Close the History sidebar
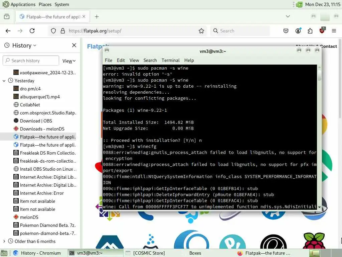Screen dimensions: 342x257 coord(74,45)
